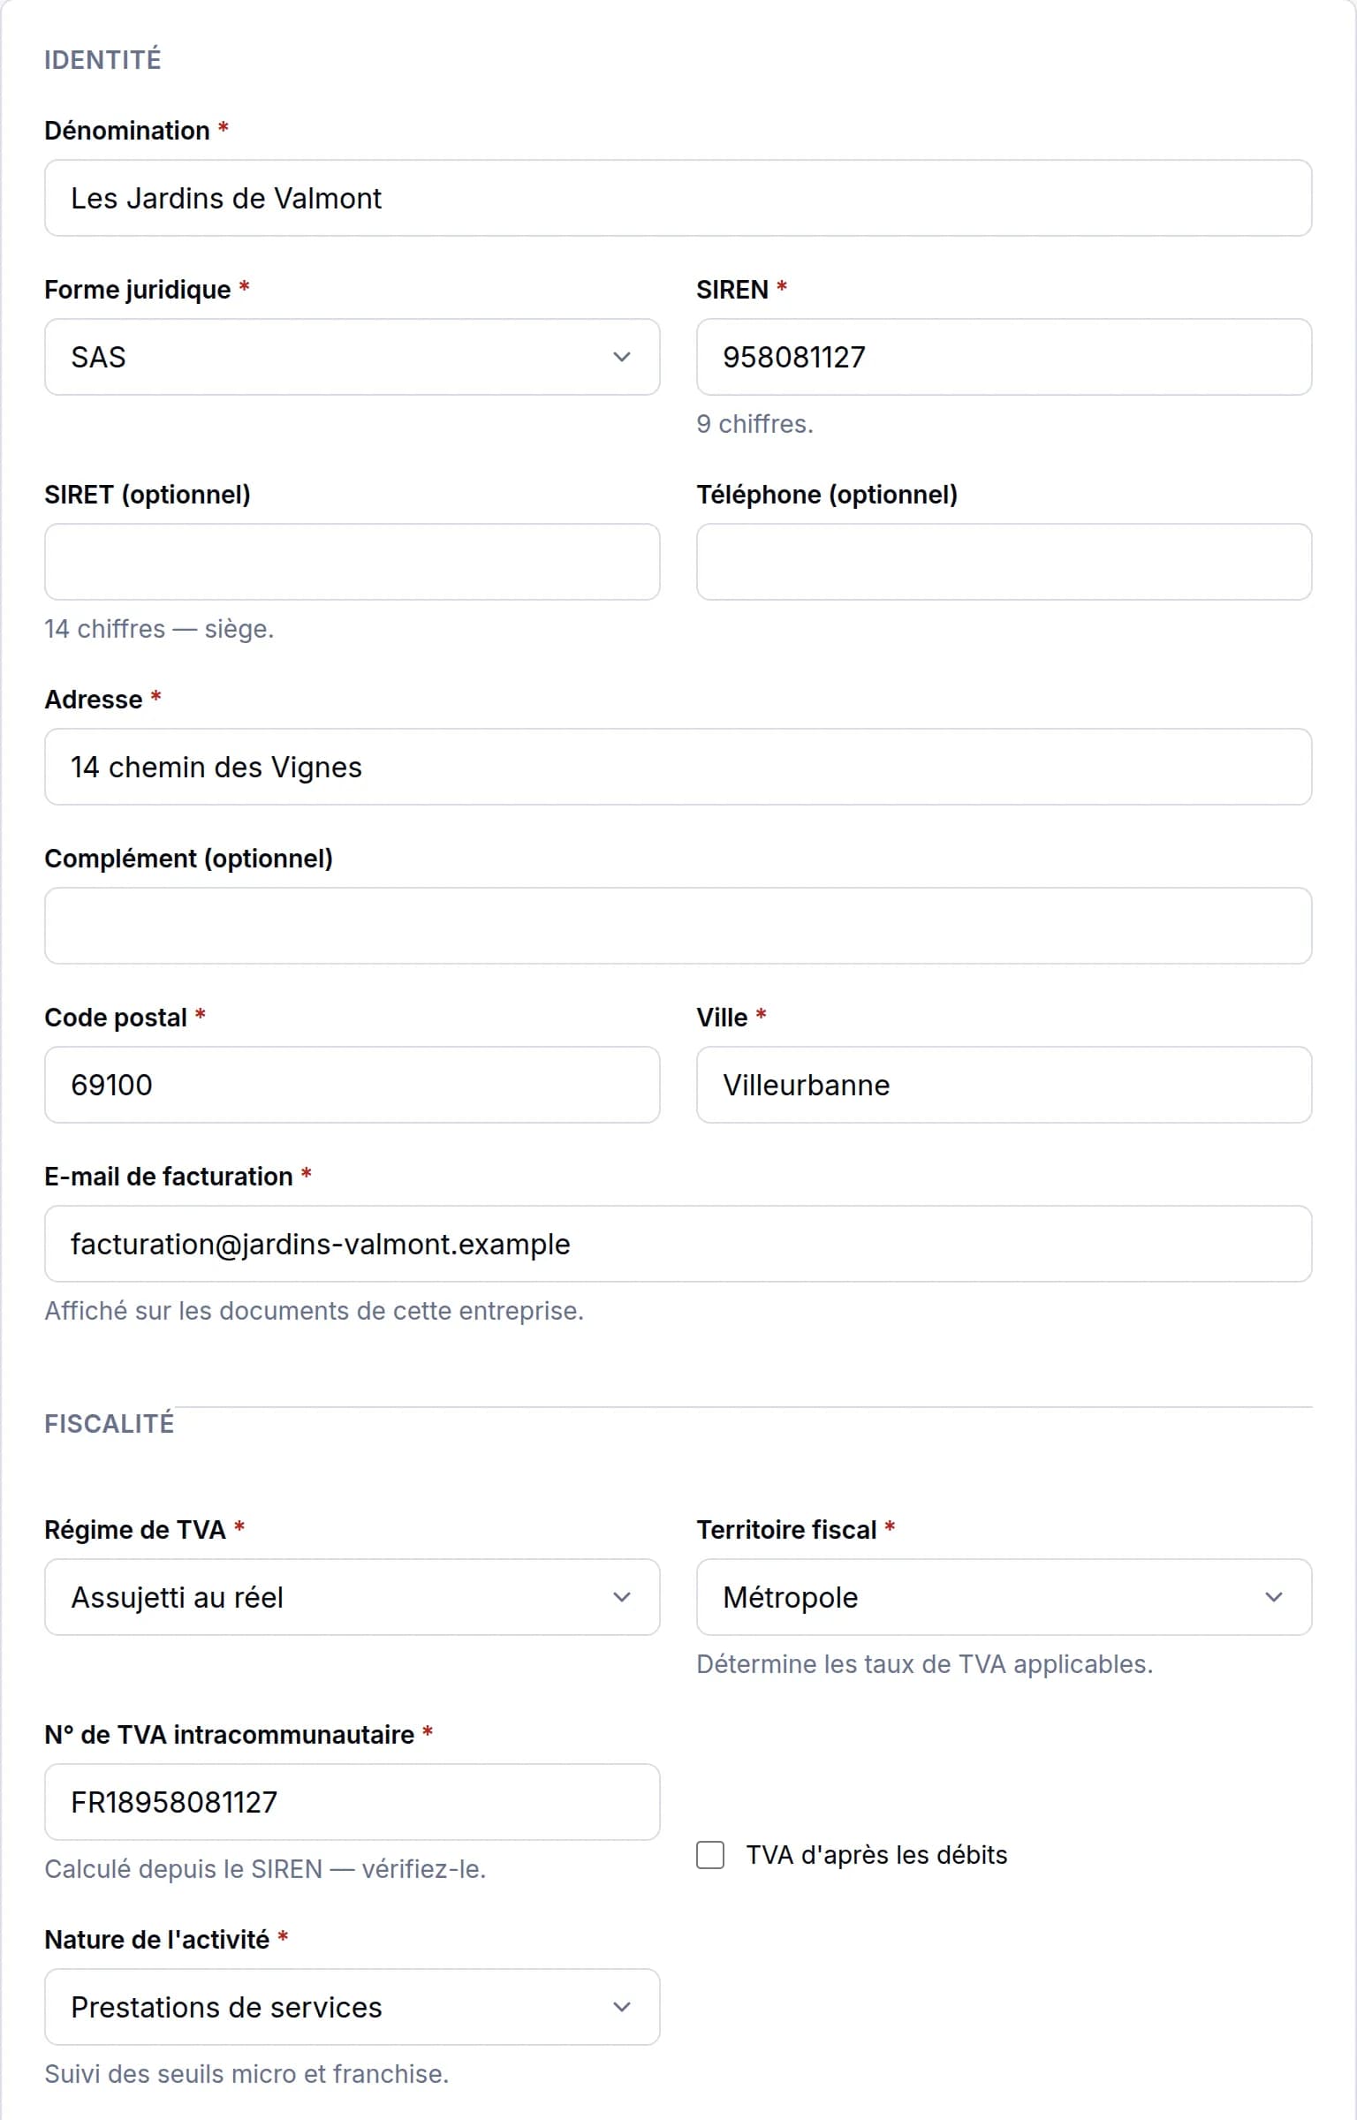Screen dimensions: 1357x2120
Task: Click the chevron in Régime de TVA
Action: click(x=622, y=1597)
